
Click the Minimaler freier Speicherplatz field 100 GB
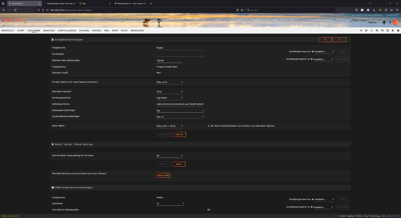point(170,61)
